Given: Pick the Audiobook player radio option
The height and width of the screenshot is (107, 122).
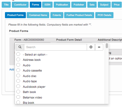Looking at the screenshot, I should pyautogui.click(x=18, y=86).
